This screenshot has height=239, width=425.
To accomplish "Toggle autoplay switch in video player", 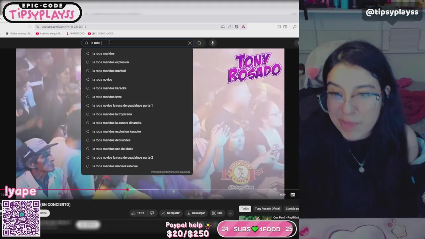I will (x=283, y=195).
